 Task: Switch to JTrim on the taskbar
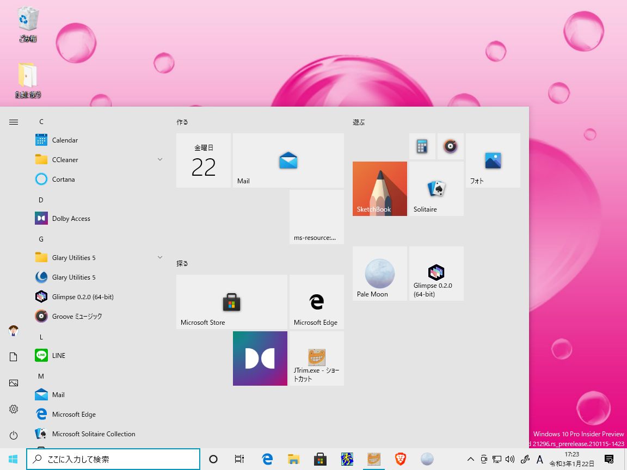point(374,459)
